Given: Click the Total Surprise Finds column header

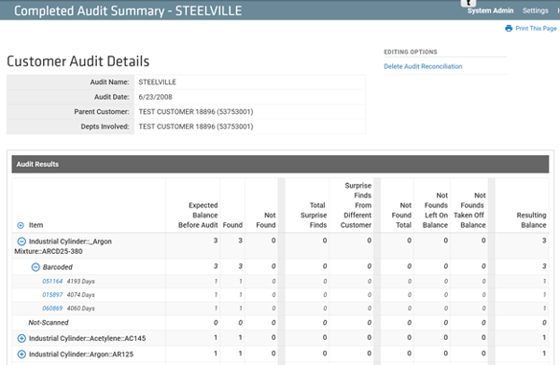Looking at the screenshot, I should pyautogui.click(x=314, y=216).
